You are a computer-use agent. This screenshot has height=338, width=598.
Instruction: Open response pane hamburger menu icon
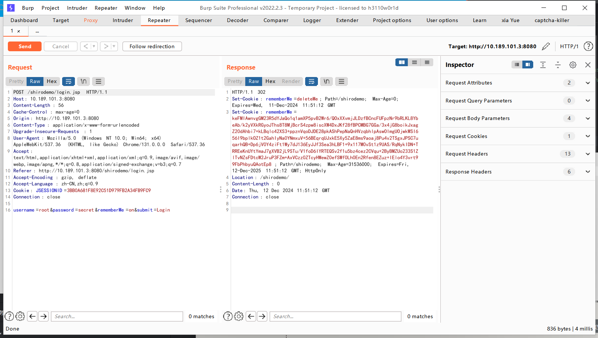342,81
